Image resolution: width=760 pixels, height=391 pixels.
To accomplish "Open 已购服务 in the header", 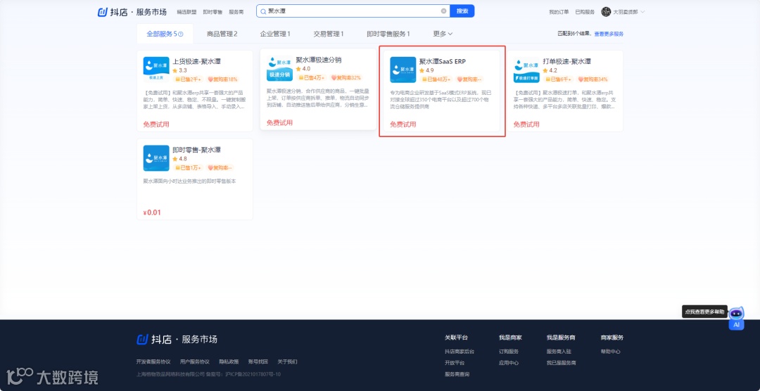I will [x=585, y=12].
